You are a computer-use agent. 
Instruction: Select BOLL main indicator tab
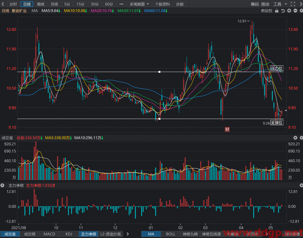coord(171,234)
